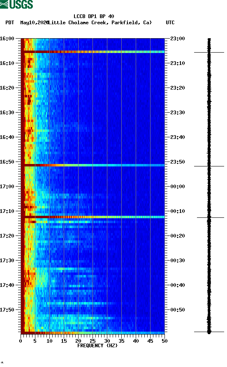
Task: Click the PDT timezone label
Action: pyautogui.click(x=9, y=23)
